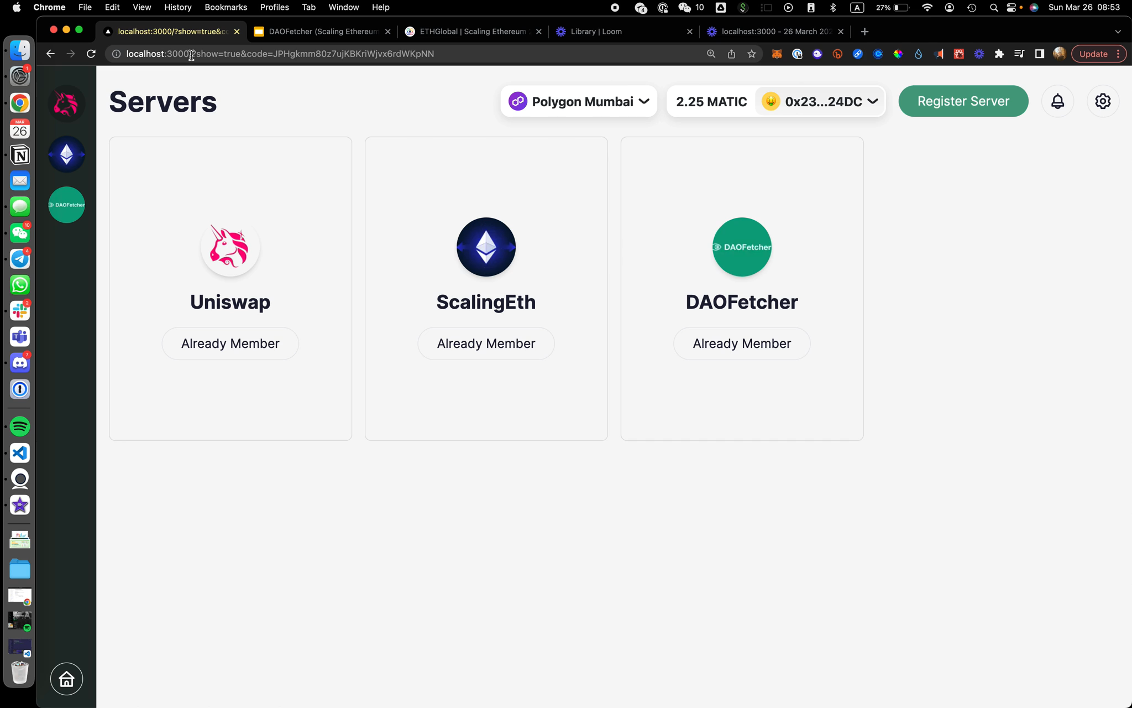Expand the 0x23...24DC wallet account dropdown

click(x=820, y=101)
